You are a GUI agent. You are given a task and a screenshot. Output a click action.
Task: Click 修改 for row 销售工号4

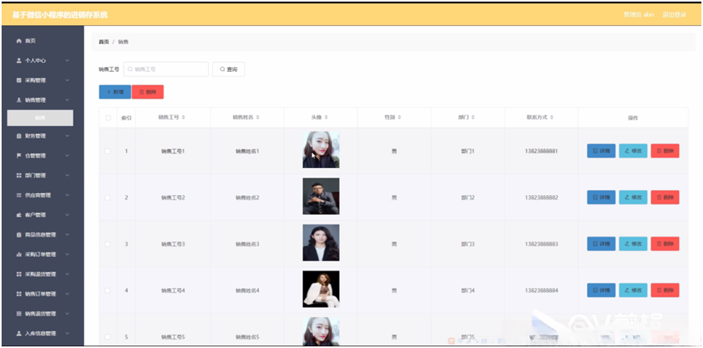point(633,291)
